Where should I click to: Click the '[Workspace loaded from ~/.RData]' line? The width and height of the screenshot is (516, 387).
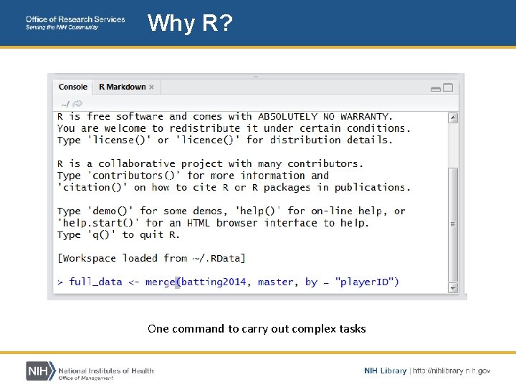(x=151, y=258)
